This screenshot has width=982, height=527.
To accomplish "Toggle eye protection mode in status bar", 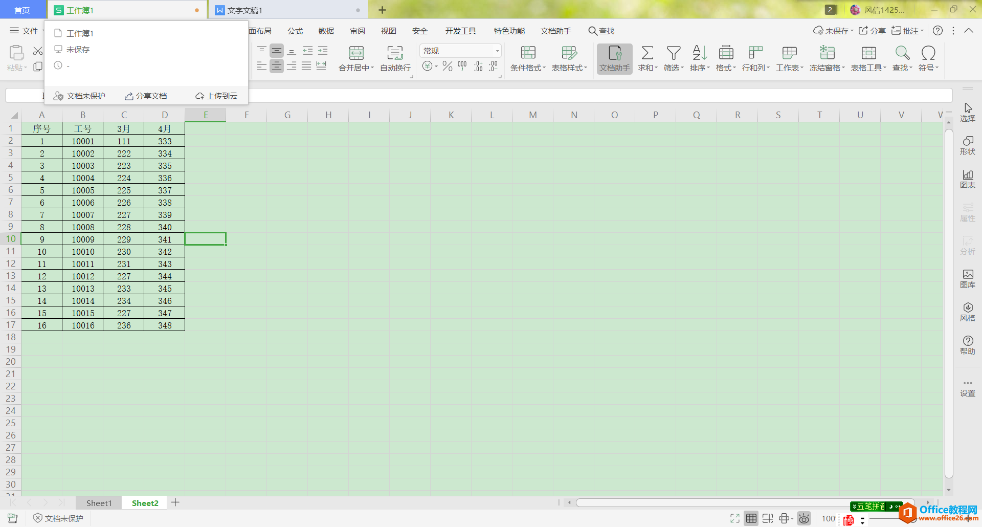I will coord(804,518).
